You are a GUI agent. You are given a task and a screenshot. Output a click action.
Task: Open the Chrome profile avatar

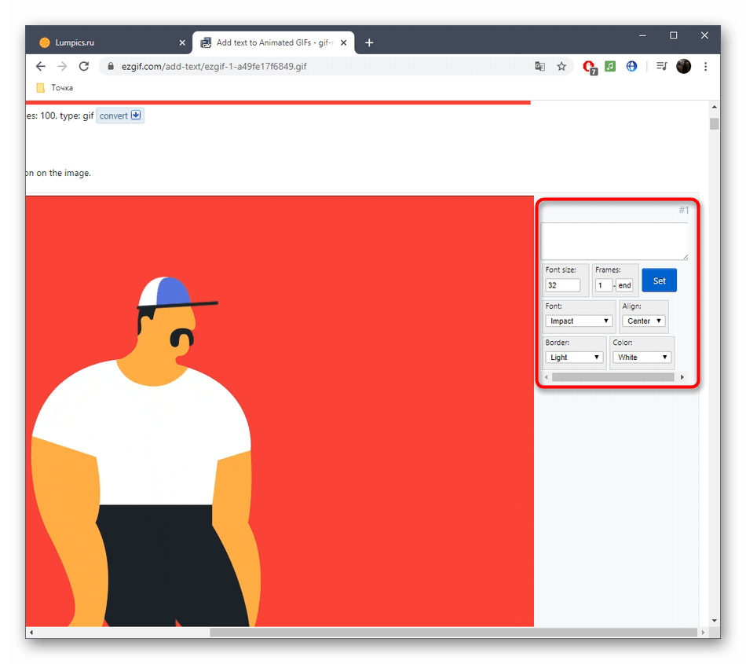pyautogui.click(x=684, y=66)
